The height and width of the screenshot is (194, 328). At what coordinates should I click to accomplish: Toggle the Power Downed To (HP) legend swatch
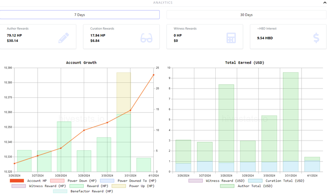click(x=107, y=181)
